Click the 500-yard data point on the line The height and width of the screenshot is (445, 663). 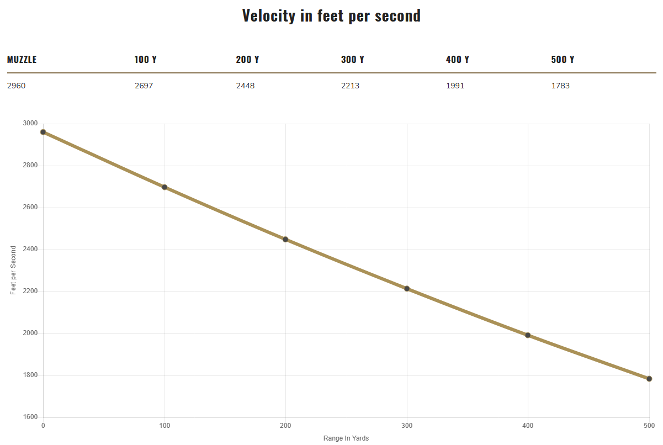[x=649, y=379]
